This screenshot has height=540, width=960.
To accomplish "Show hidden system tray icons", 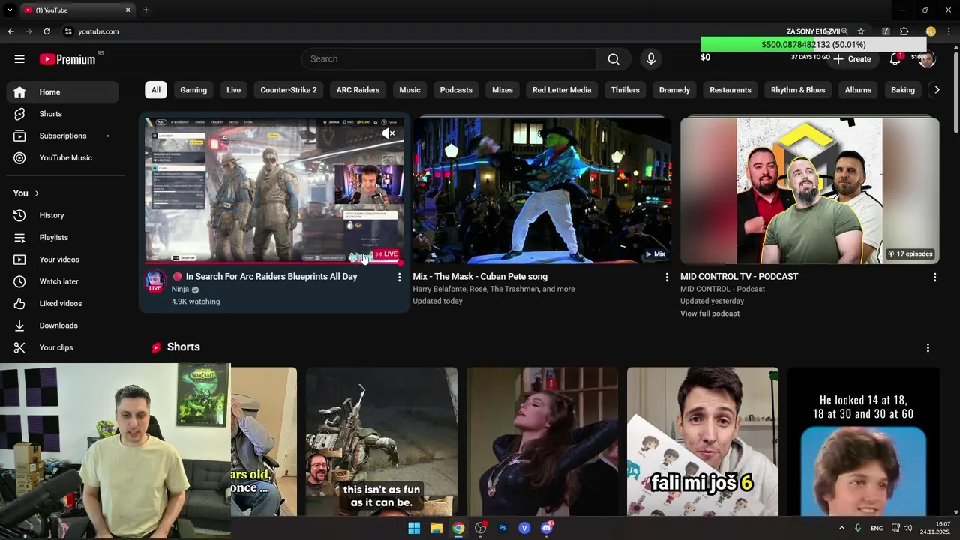I will click(x=841, y=528).
